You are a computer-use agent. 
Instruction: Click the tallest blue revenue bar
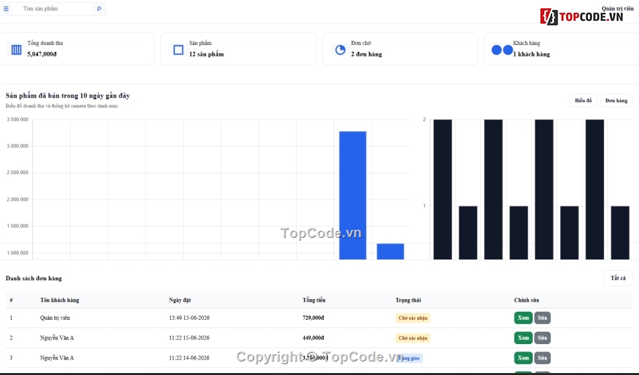pos(352,196)
